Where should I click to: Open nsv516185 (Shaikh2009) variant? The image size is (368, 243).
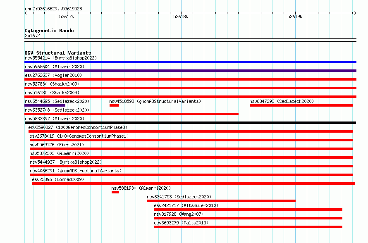click(x=52, y=93)
